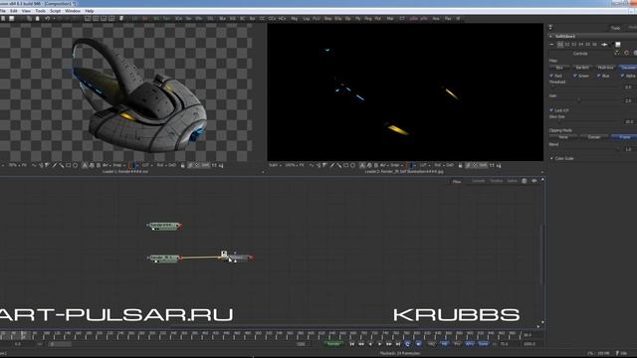Add a Merge (Mrg) tool from toolbar
This screenshot has height=358, width=637.
(295, 19)
